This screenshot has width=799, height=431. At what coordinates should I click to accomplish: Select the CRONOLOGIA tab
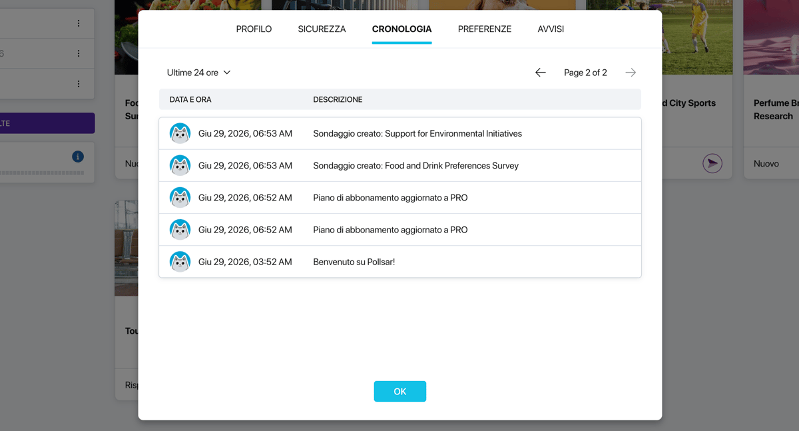[401, 29]
